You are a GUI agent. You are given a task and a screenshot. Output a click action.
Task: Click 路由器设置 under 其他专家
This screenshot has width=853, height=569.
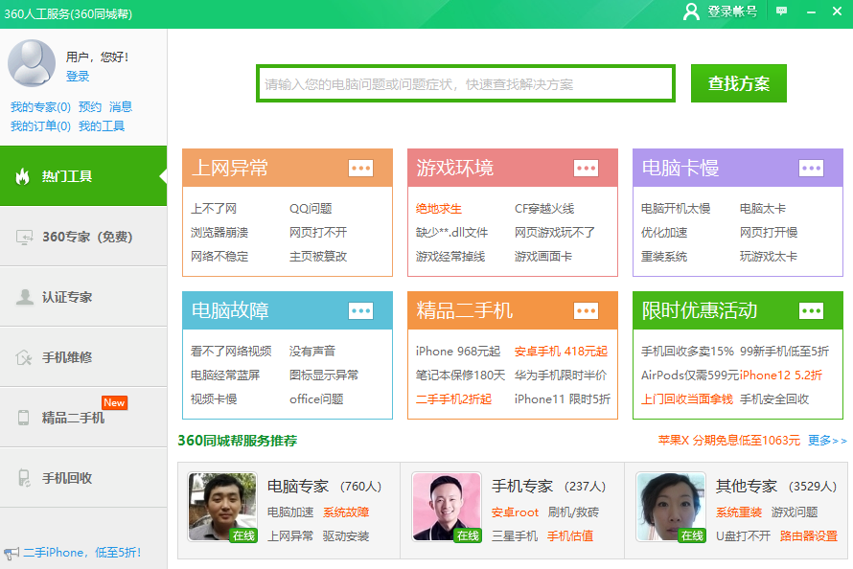coord(808,535)
